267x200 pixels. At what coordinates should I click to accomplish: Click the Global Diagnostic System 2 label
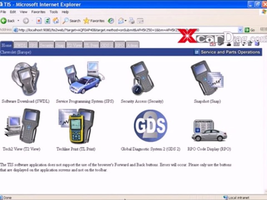coord(150,149)
